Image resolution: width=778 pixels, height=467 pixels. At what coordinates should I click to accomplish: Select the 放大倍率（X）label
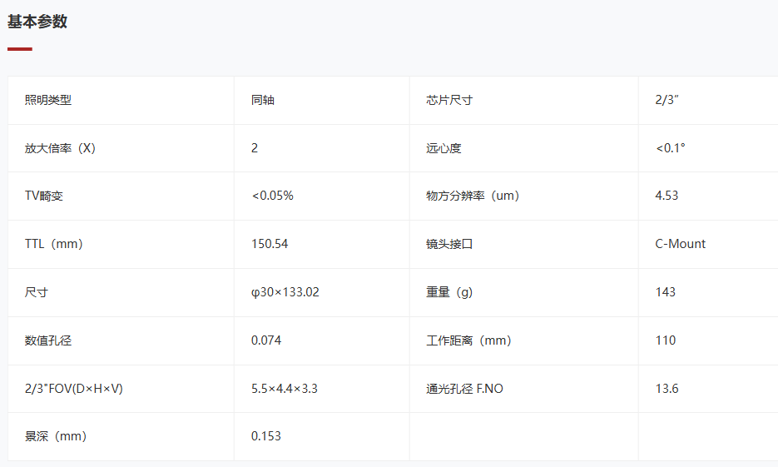(x=60, y=148)
